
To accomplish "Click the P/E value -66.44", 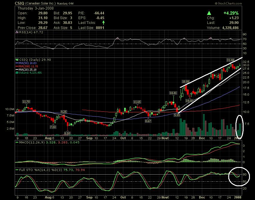I will 99,13.
